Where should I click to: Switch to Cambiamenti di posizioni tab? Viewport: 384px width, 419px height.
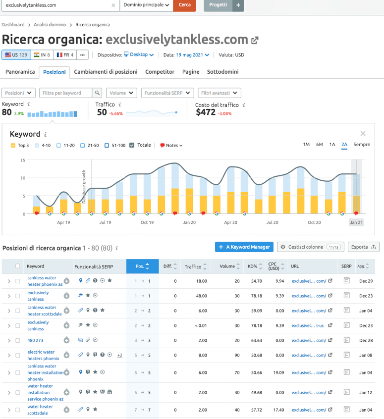click(x=106, y=72)
